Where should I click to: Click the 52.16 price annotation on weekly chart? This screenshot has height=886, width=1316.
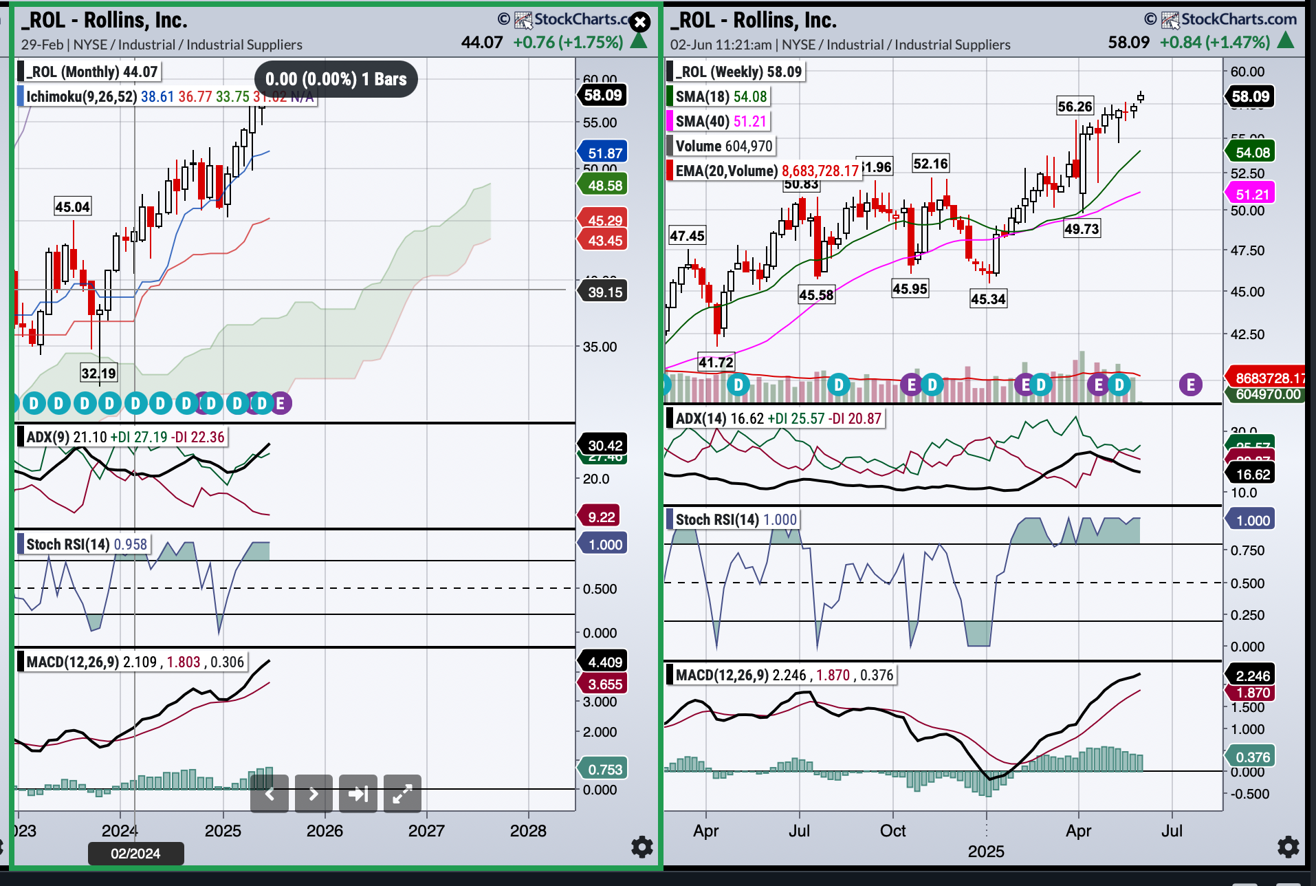[930, 163]
